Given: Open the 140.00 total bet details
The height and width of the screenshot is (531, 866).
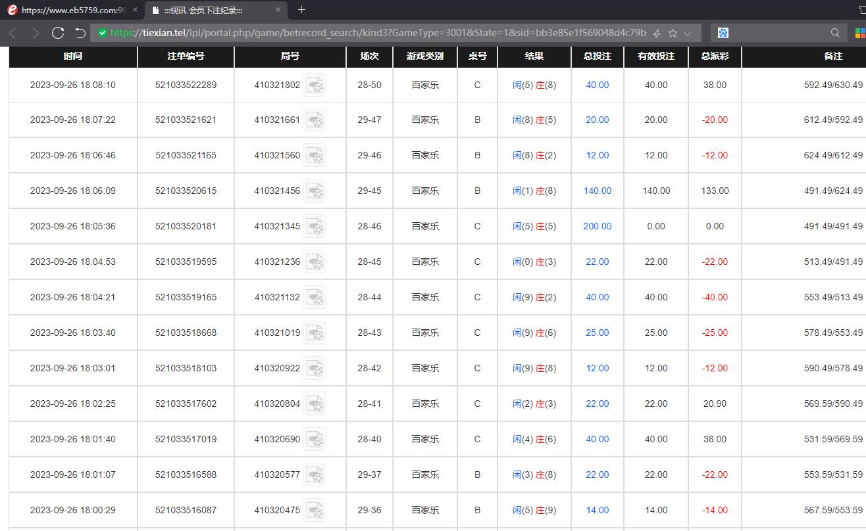Looking at the screenshot, I should (597, 191).
